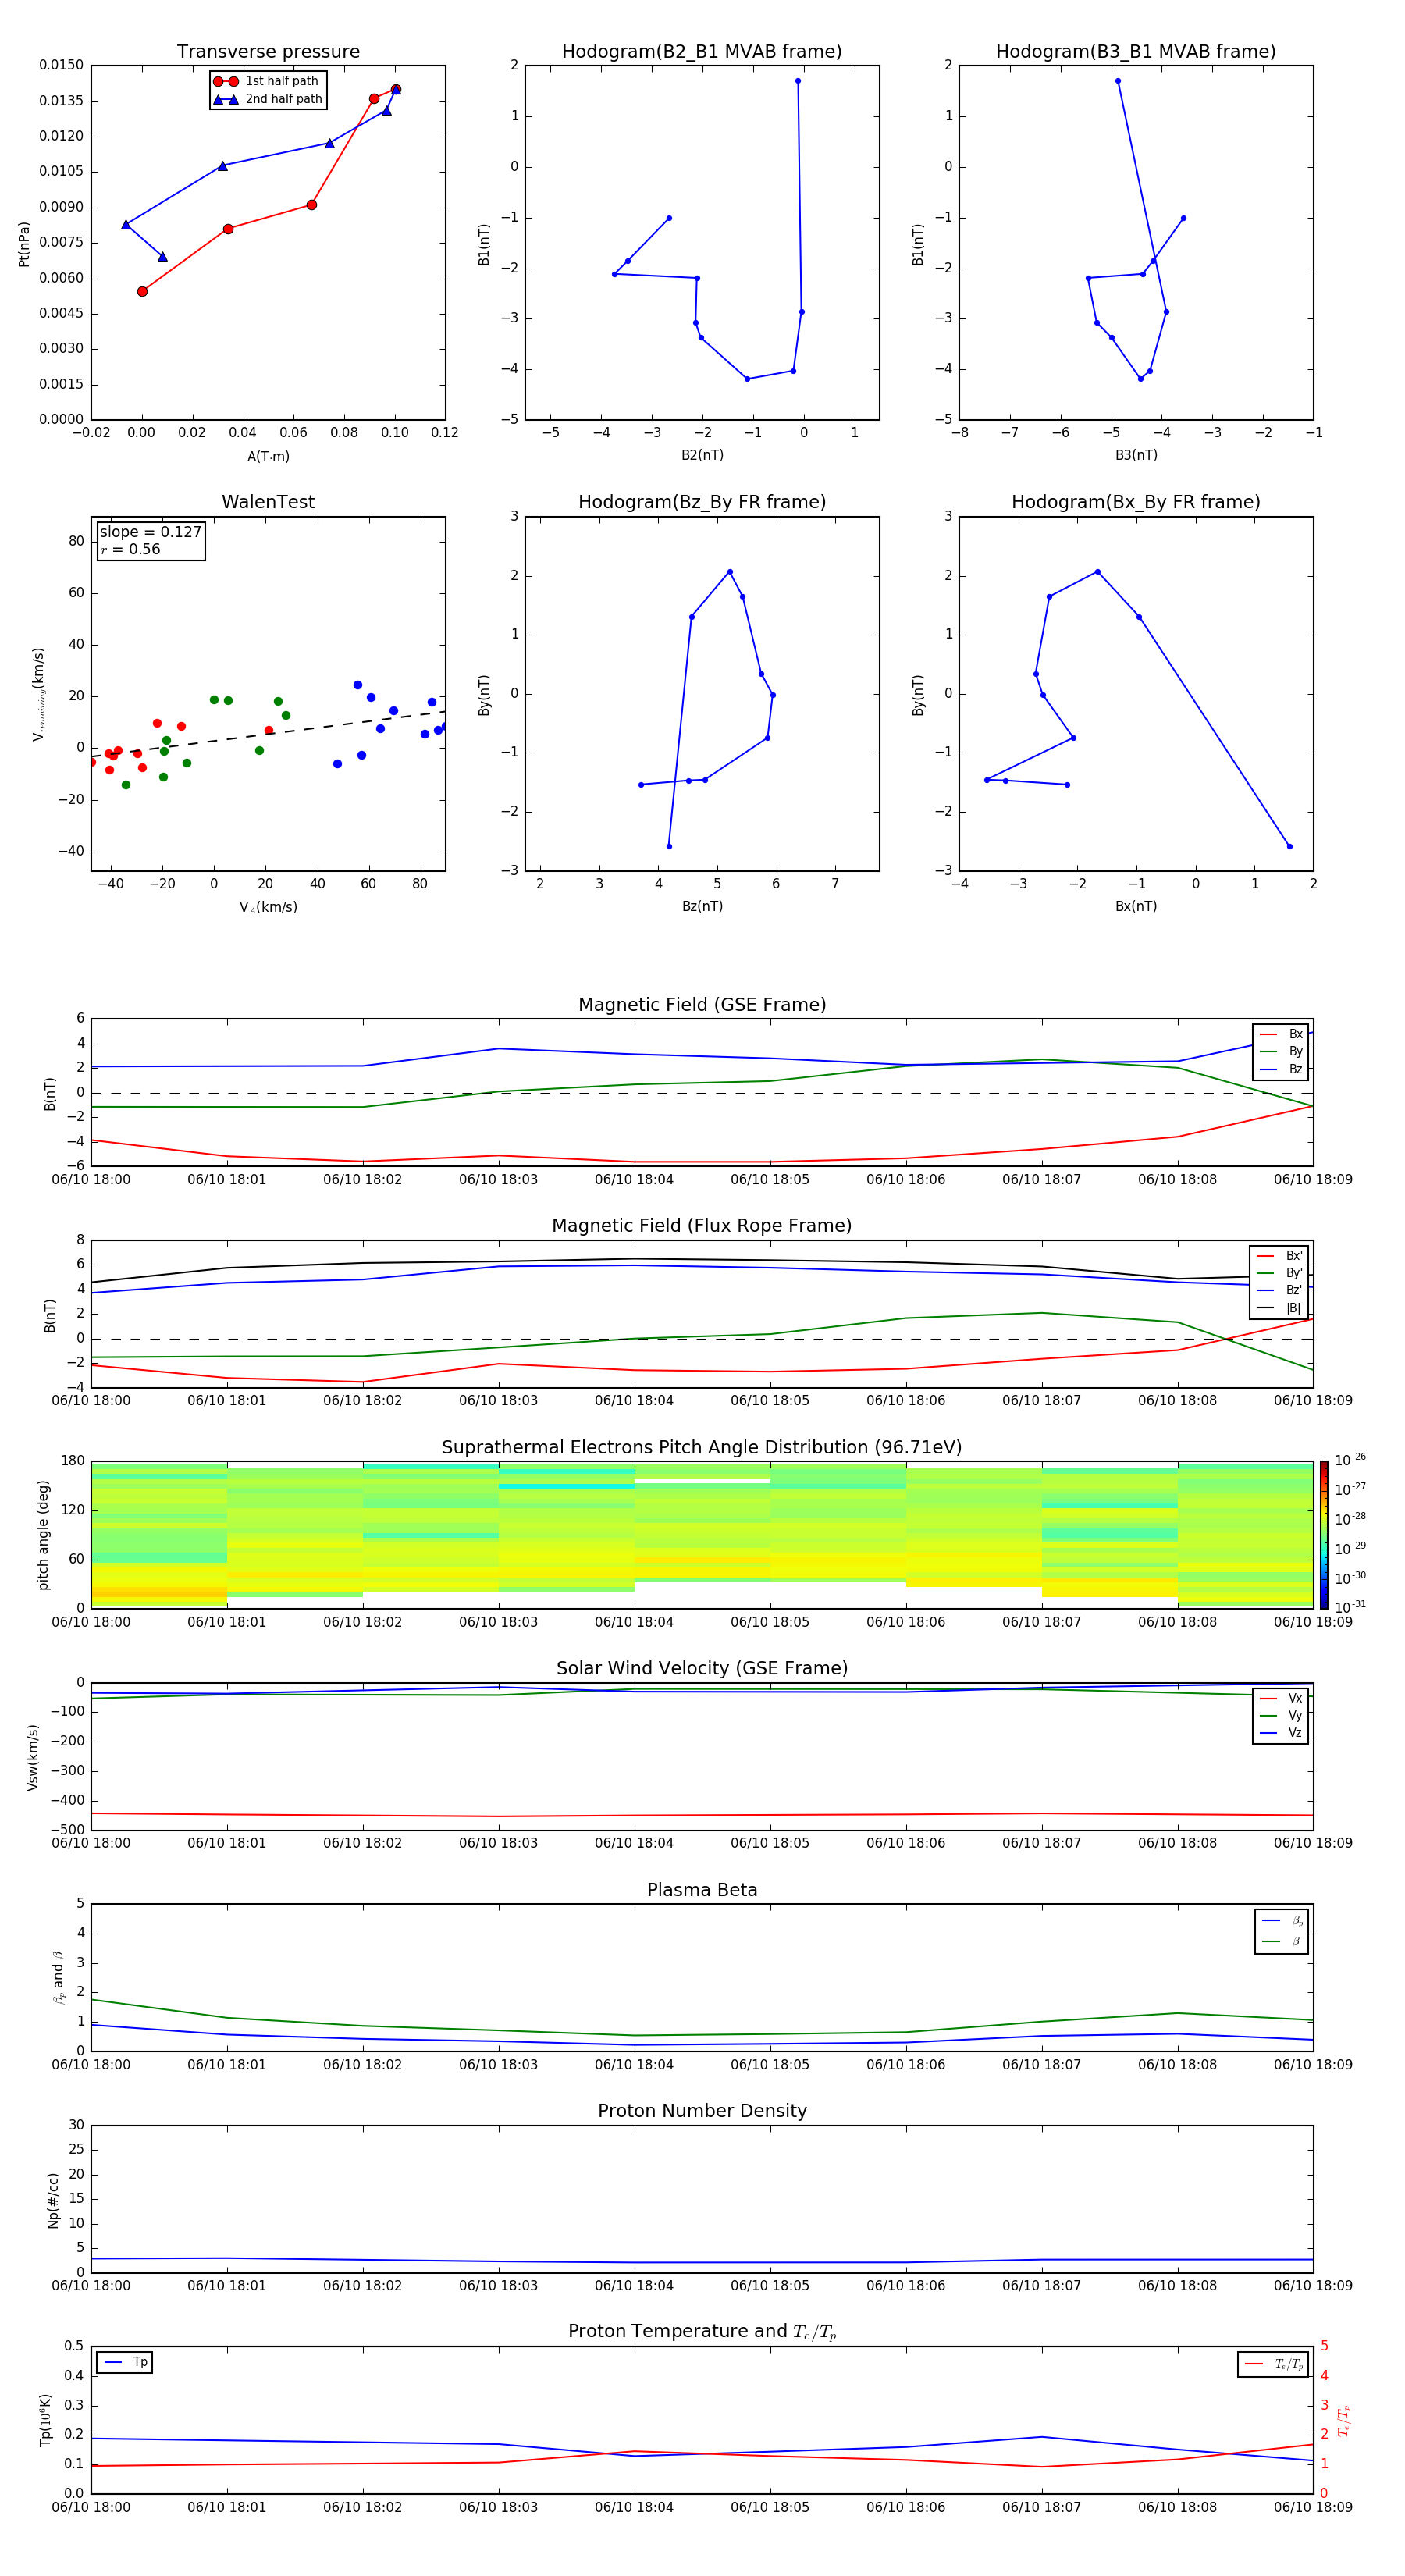Click the 'Proton Number Density' title
Image resolution: width=1405 pixels, height=2576 pixels.
701,2110
